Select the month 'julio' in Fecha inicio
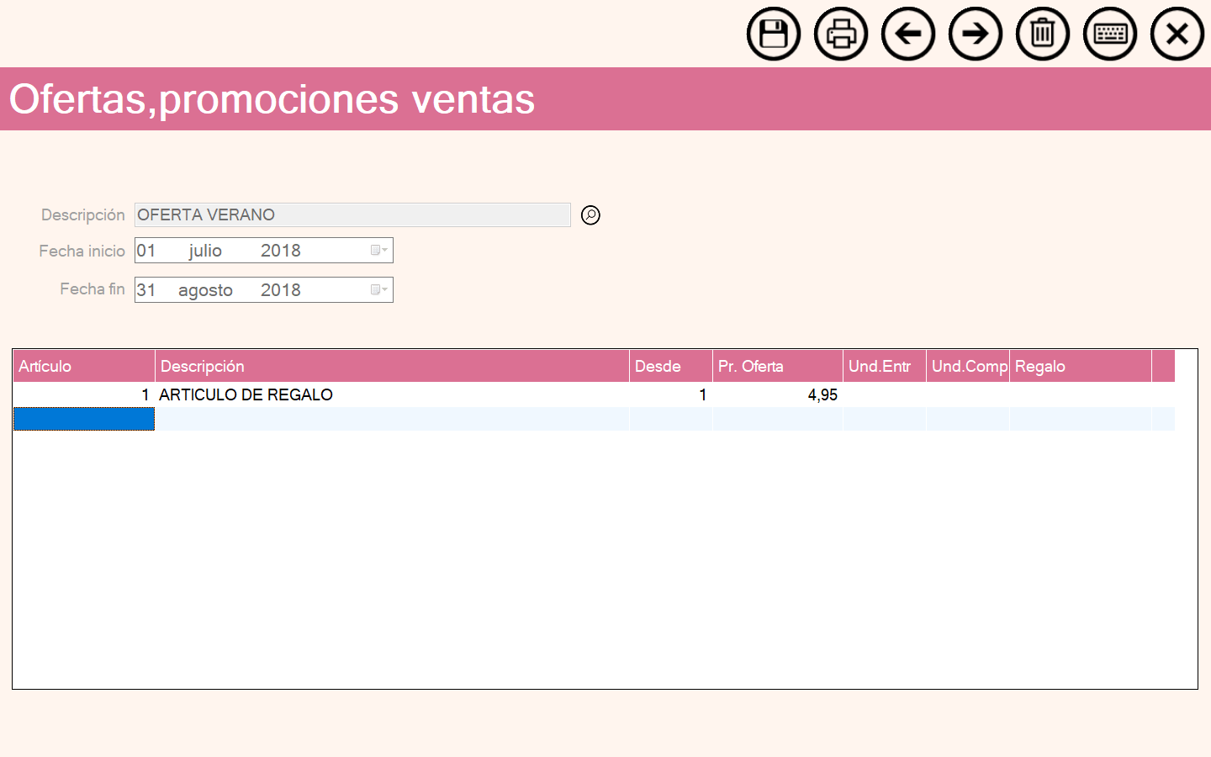Screen dimensions: 1211x757 coord(205,251)
